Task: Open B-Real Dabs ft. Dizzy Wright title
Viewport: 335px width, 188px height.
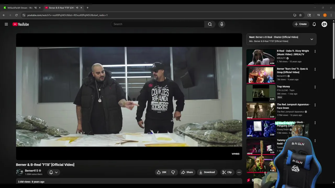Action: [293, 53]
